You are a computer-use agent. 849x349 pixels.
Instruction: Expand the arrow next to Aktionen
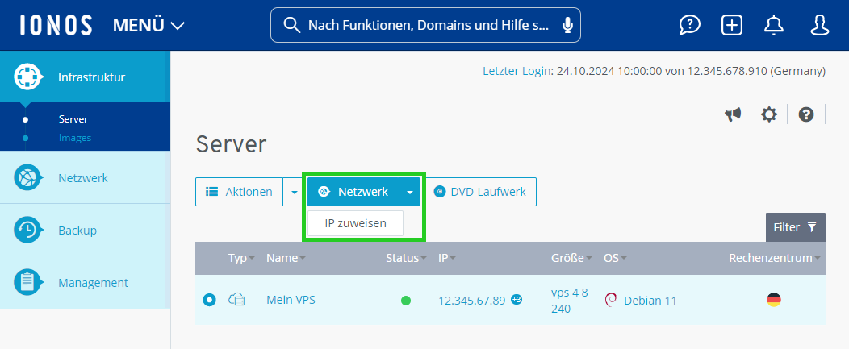(294, 192)
